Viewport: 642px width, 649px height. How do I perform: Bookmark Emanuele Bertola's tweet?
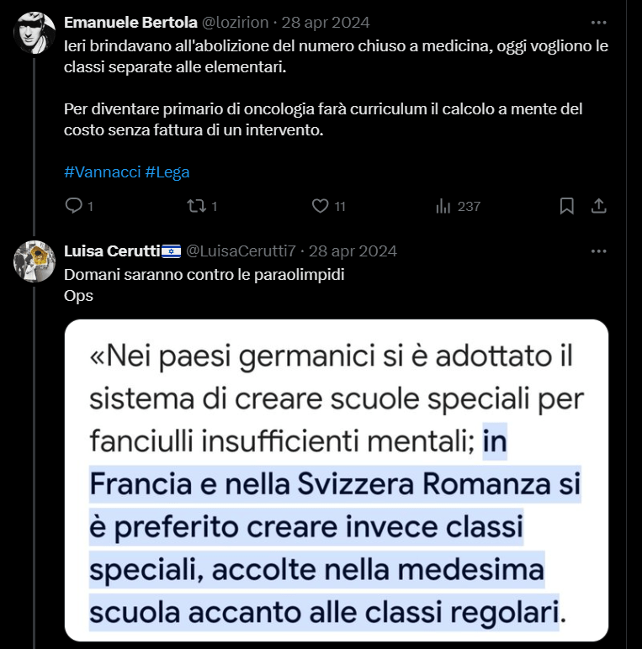click(x=567, y=206)
